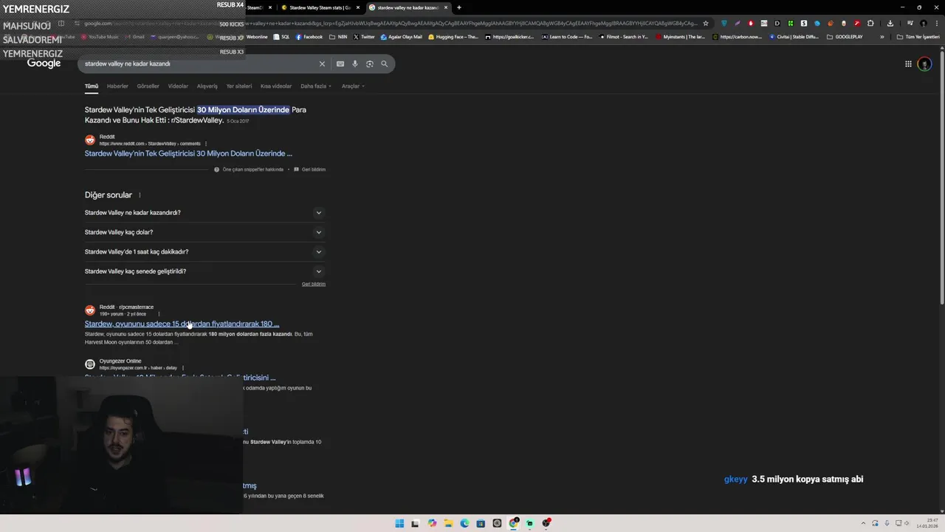Viewport: 945px width, 532px height.
Task: Open the Shield extension icon in toolbar
Action: [724, 23]
